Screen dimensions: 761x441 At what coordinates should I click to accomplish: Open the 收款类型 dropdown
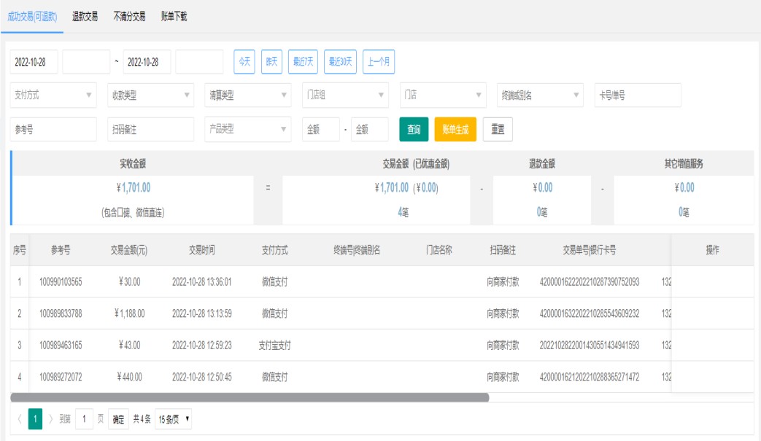click(x=150, y=95)
